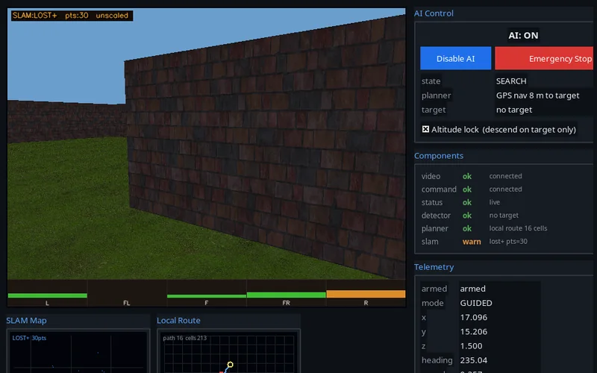
Task: Click the F proximity sensor bar
Action: pos(207,295)
